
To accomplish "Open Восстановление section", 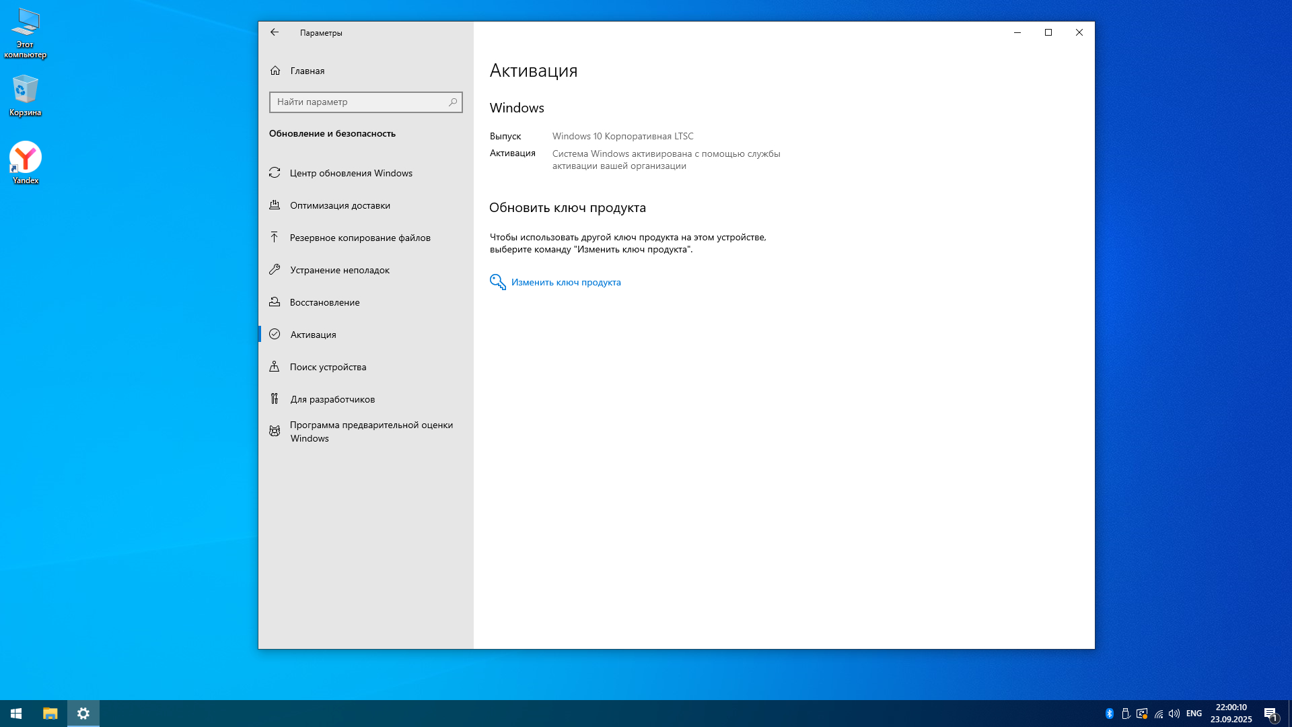I will pyautogui.click(x=366, y=302).
